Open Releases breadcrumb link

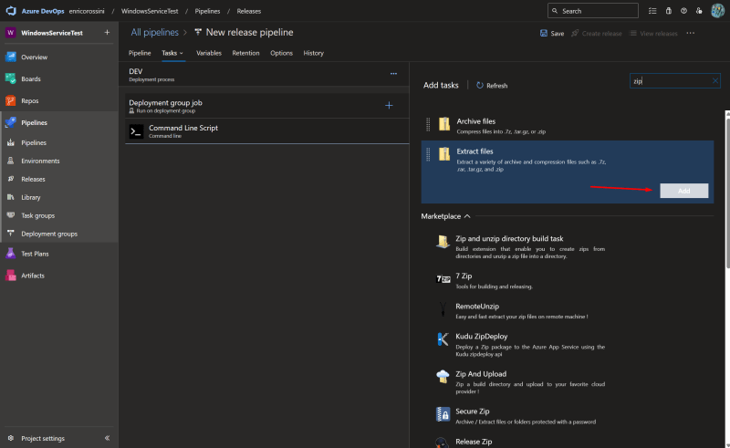248,11
